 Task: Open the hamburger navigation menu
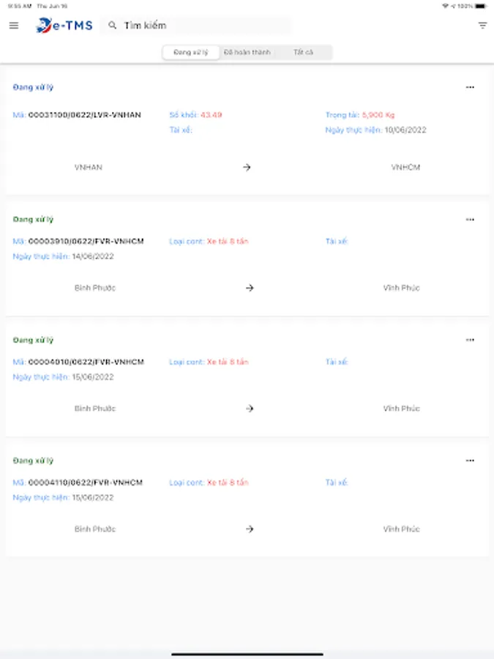point(14,26)
